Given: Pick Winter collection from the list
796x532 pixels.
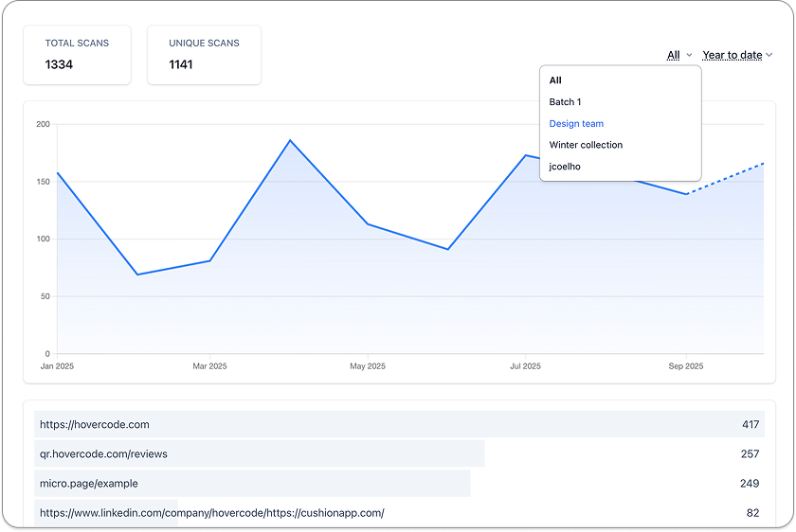Looking at the screenshot, I should tap(586, 145).
